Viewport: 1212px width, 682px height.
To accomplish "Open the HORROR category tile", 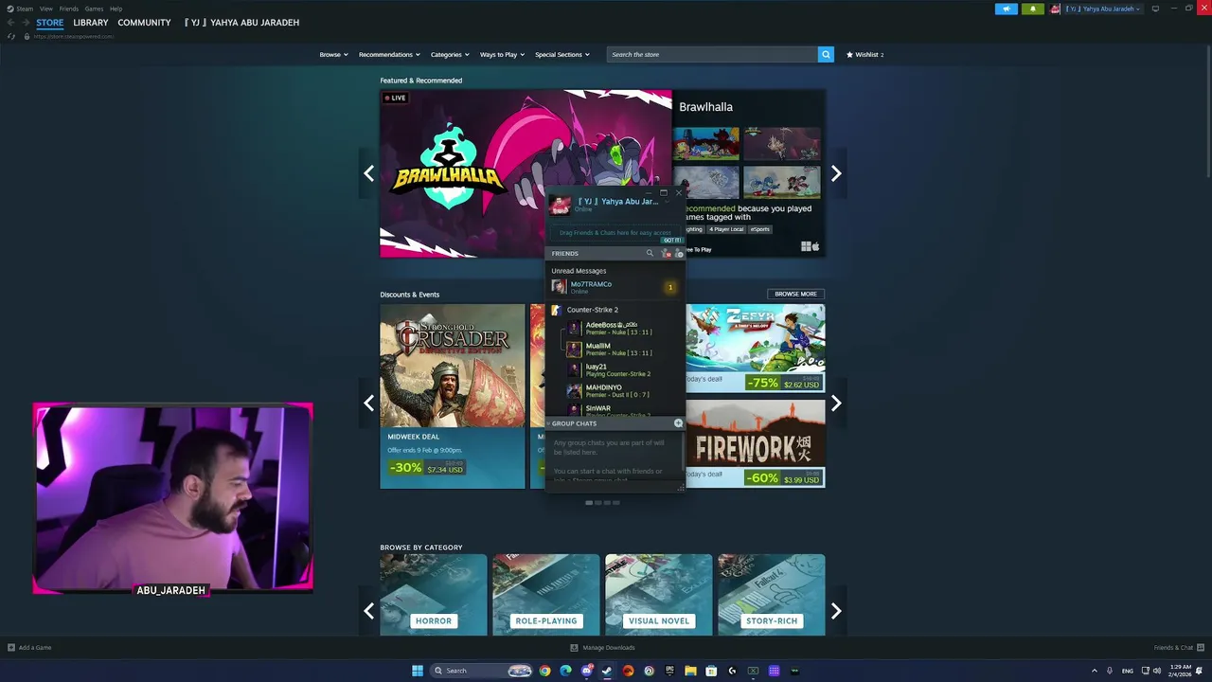I will coord(434,595).
